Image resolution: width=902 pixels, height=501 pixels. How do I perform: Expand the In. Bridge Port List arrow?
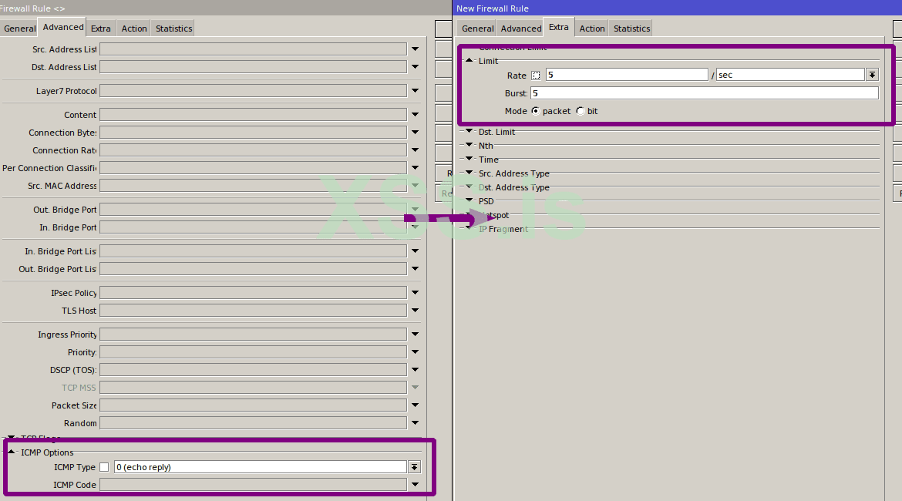[x=415, y=251]
